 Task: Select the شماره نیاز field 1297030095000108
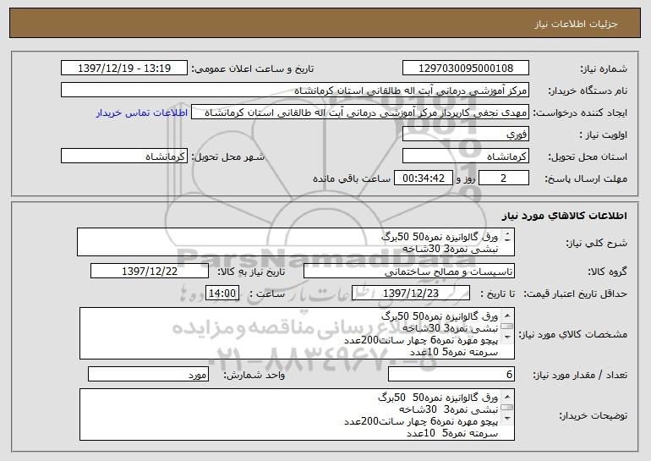pos(465,69)
